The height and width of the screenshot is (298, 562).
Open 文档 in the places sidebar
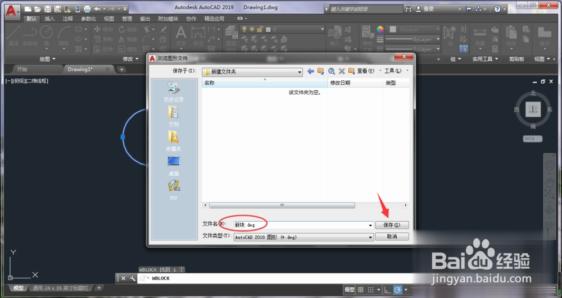(174, 117)
